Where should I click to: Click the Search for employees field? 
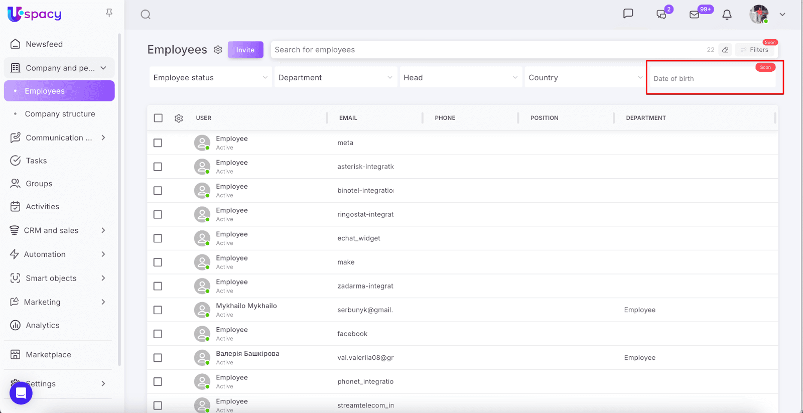pos(482,50)
